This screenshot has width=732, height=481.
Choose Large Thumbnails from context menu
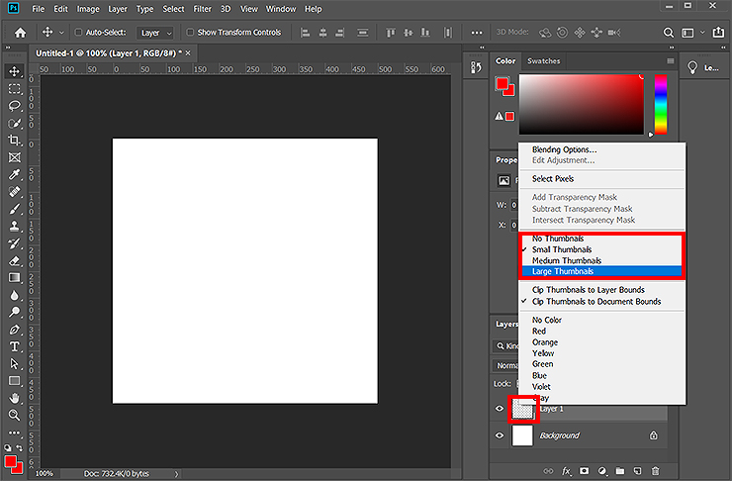click(601, 272)
